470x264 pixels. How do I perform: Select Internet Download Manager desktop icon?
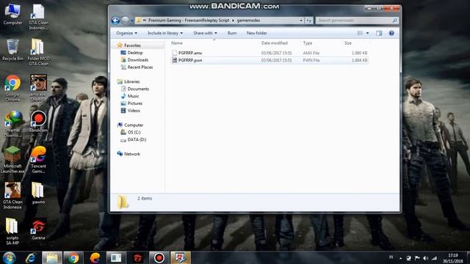(12, 124)
